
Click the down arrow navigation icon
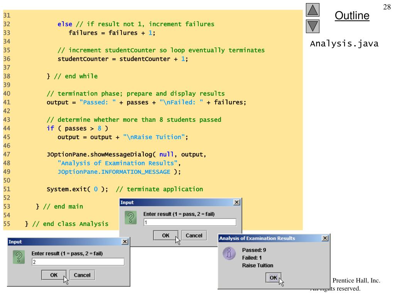(313, 26)
